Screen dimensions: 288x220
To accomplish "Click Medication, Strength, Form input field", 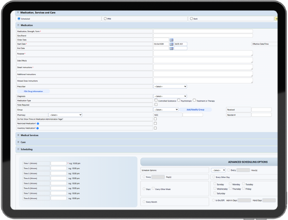I will (x=203, y=32).
